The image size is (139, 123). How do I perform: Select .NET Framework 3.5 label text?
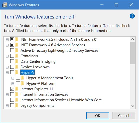pos(59,39)
